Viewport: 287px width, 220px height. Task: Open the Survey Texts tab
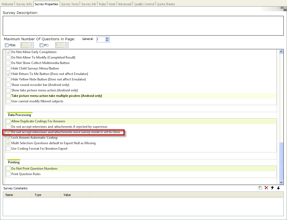pos(70,4)
